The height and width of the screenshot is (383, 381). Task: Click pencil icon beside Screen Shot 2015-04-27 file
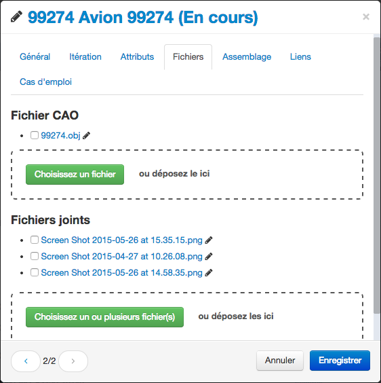(x=209, y=257)
